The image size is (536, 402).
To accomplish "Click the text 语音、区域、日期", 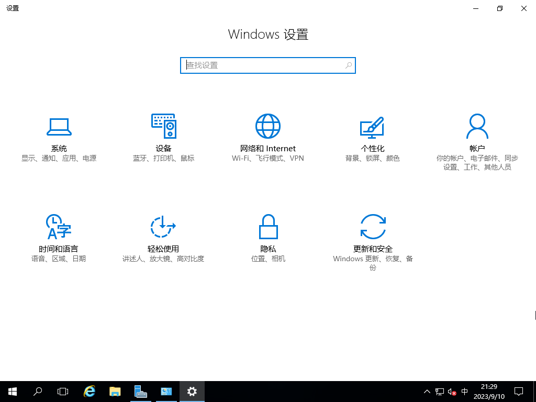I will (x=59, y=259).
